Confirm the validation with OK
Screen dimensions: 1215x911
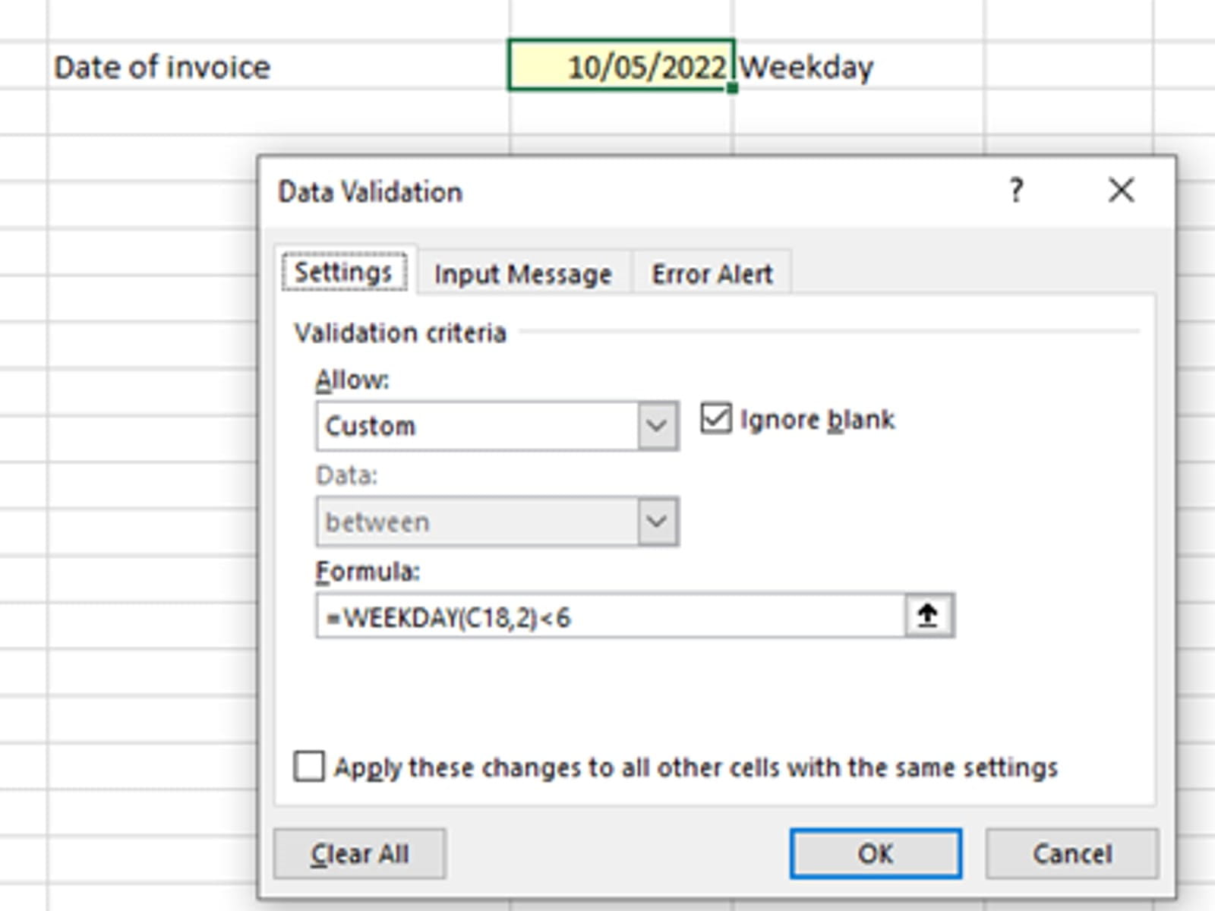[x=875, y=854]
